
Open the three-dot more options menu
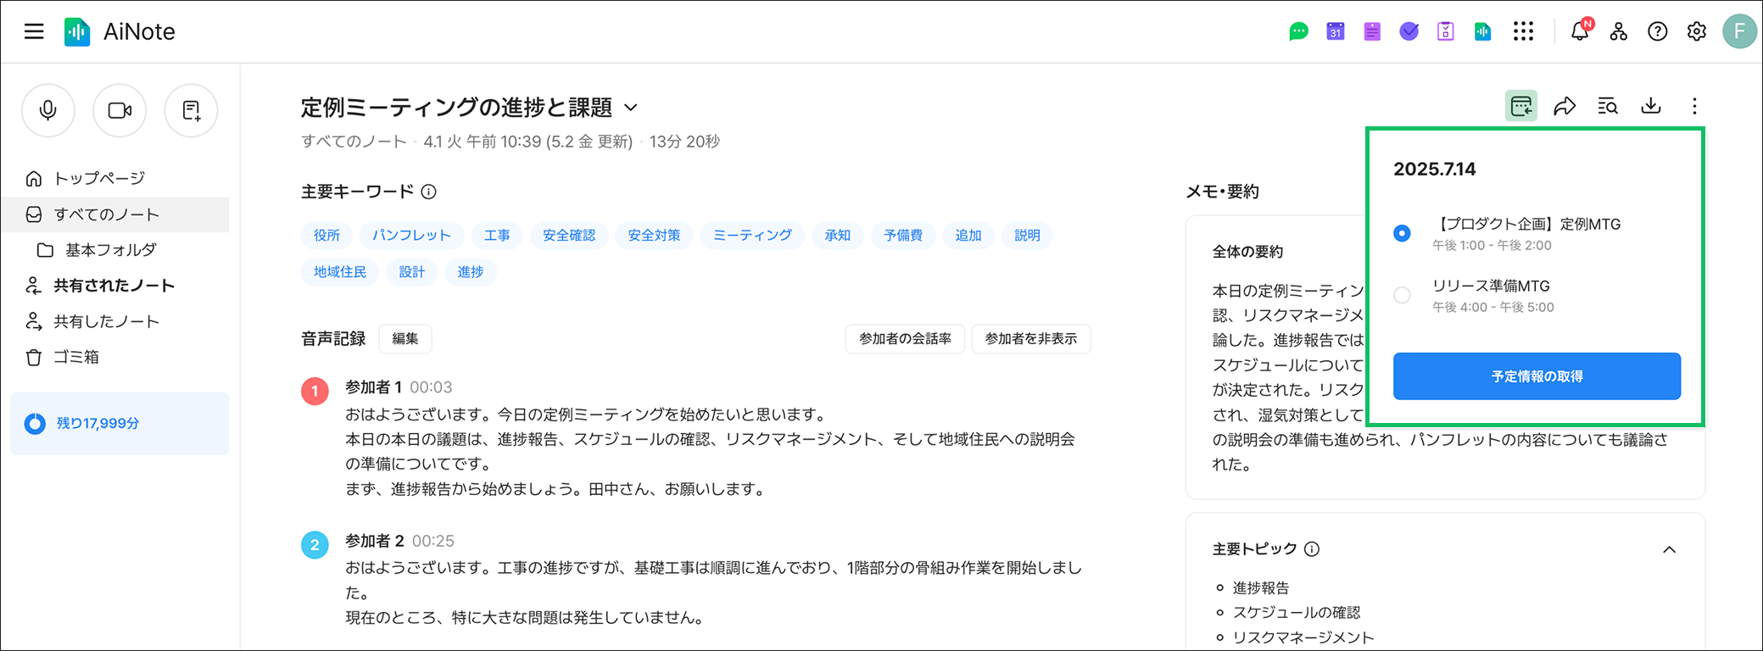(x=1694, y=106)
